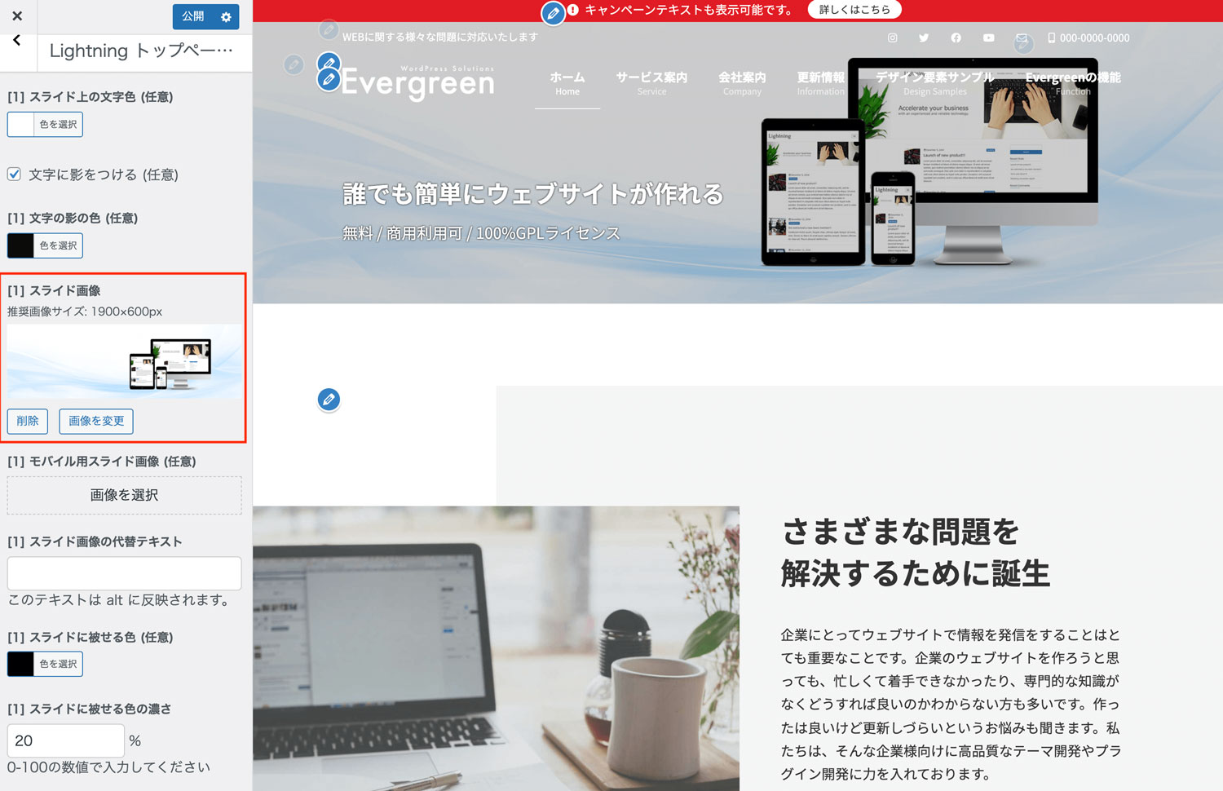Click the Twitter icon in header
This screenshot has height=791, width=1223.
coord(924,38)
